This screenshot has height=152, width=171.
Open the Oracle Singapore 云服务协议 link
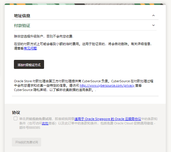tap(108, 119)
